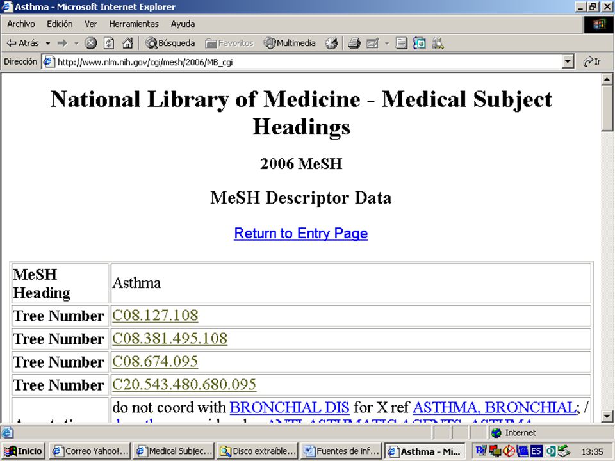Click the Research binoculars toolbar icon
This screenshot has width=615, height=461.
coord(438,43)
